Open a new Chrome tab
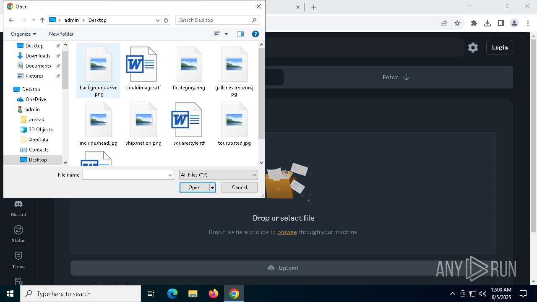Viewport: 537px width, 302px height. pos(314,7)
